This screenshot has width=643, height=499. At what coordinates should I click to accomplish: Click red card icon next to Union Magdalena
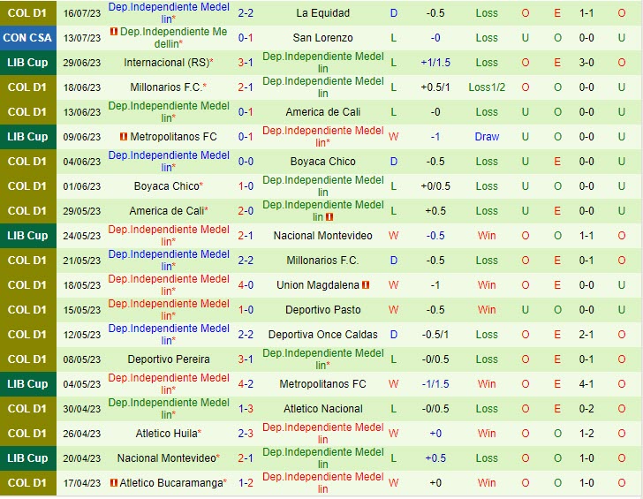click(366, 285)
